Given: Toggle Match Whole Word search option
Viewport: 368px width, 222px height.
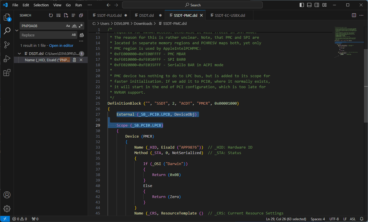Looking at the screenshot, I should tap(74, 26).
